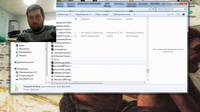
Task: Toggle the preview pane button
Action: coord(178,14)
